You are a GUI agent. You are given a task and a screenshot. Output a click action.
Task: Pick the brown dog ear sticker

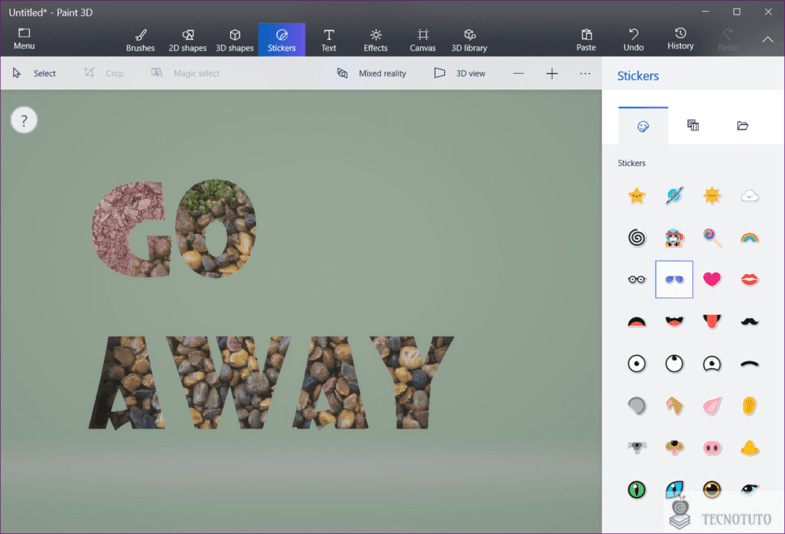click(x=674, y=406)
